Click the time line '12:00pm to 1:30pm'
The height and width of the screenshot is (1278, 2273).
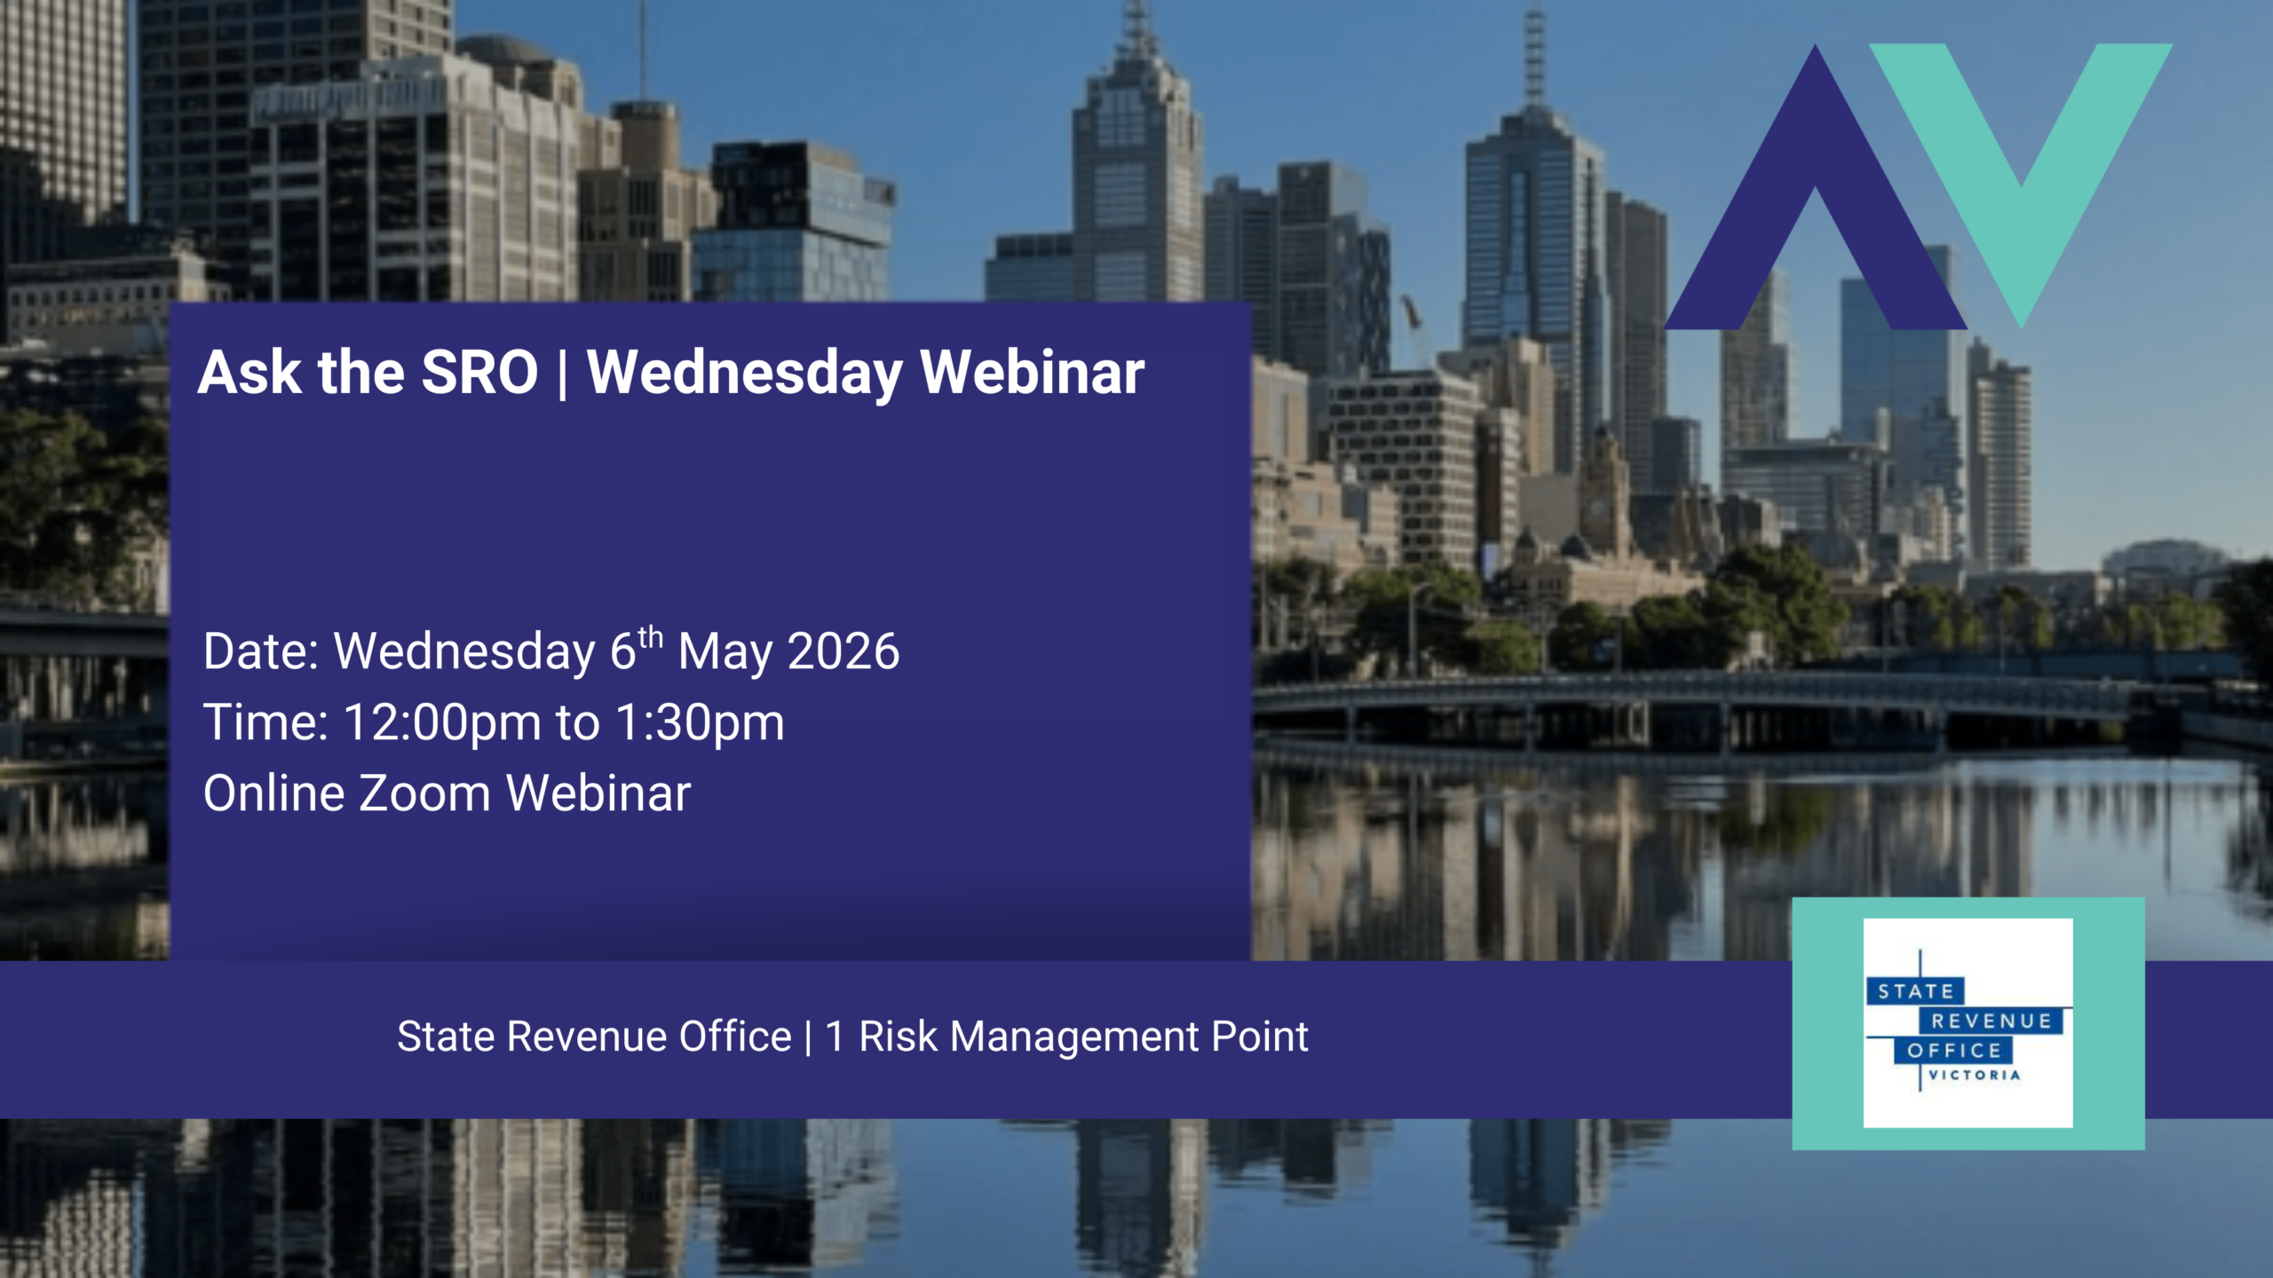pos(564,722)
